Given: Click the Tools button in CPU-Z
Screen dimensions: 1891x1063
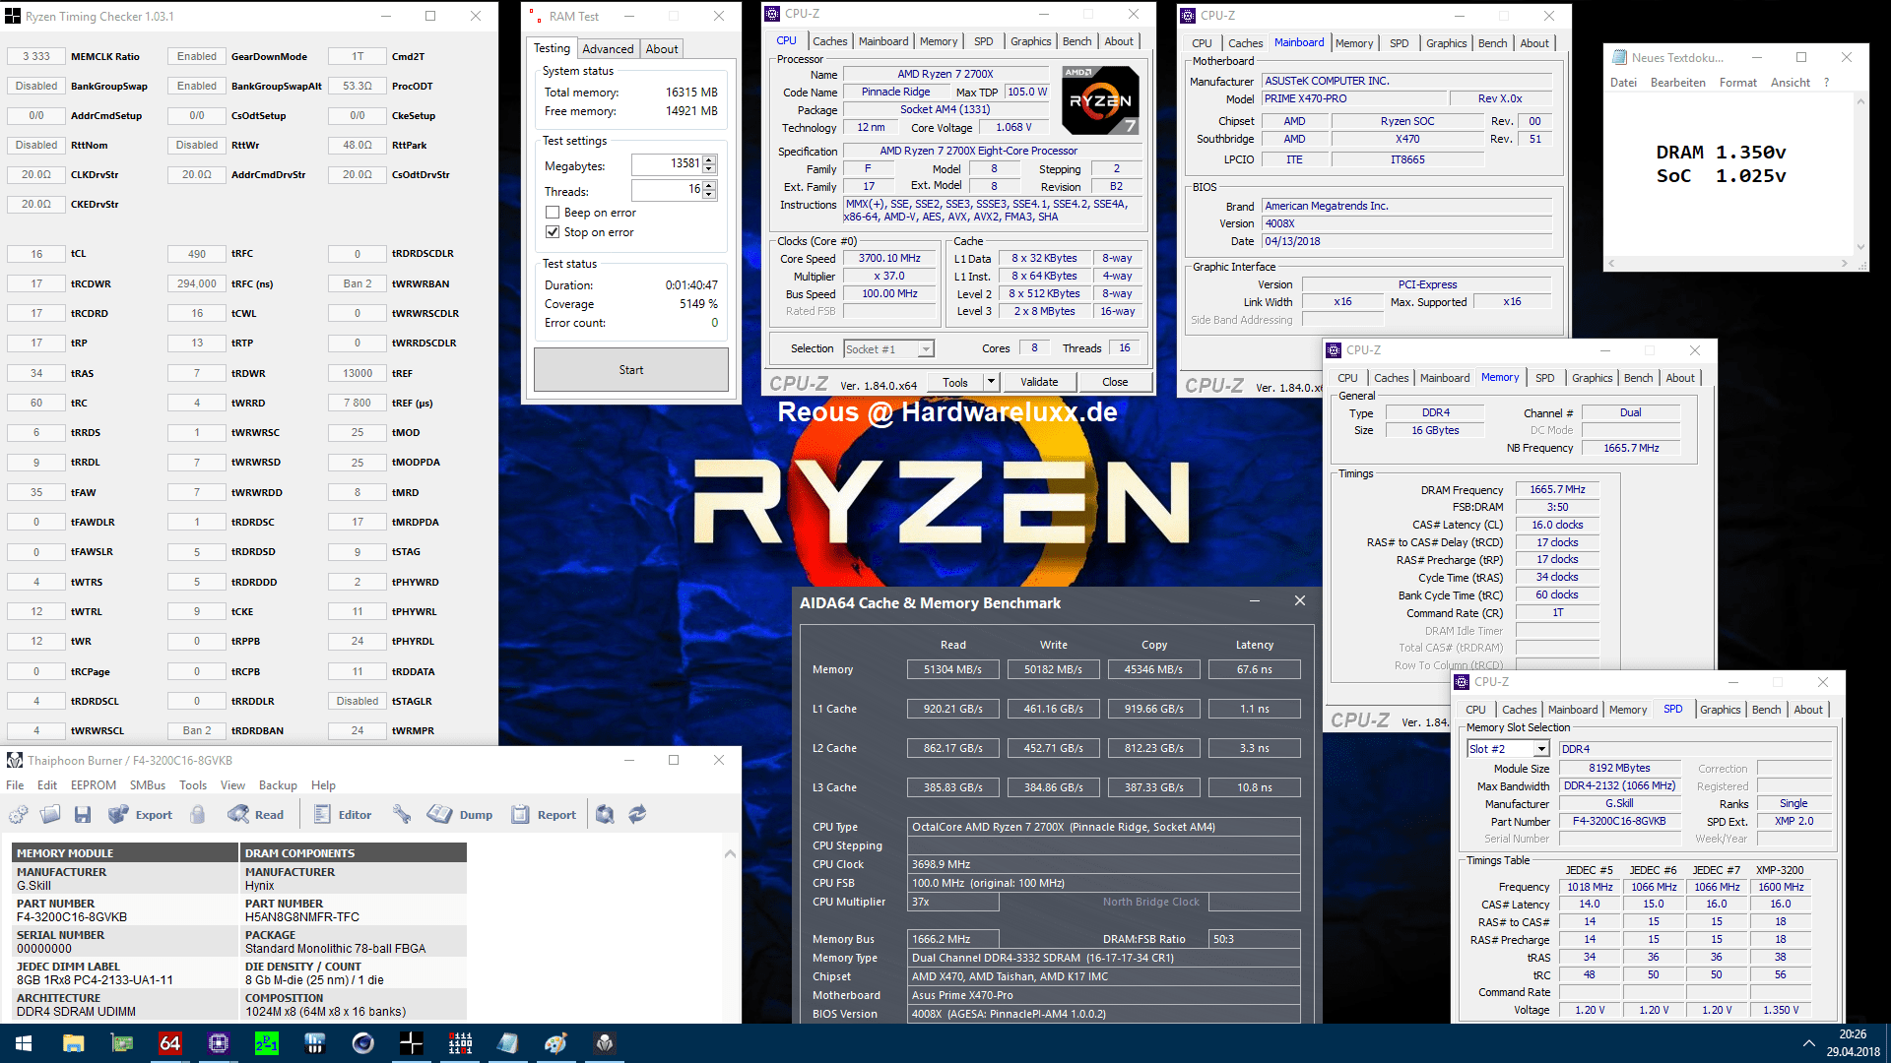Looking at the screenshot, I should pyautogui.click(x=954, y=382).
